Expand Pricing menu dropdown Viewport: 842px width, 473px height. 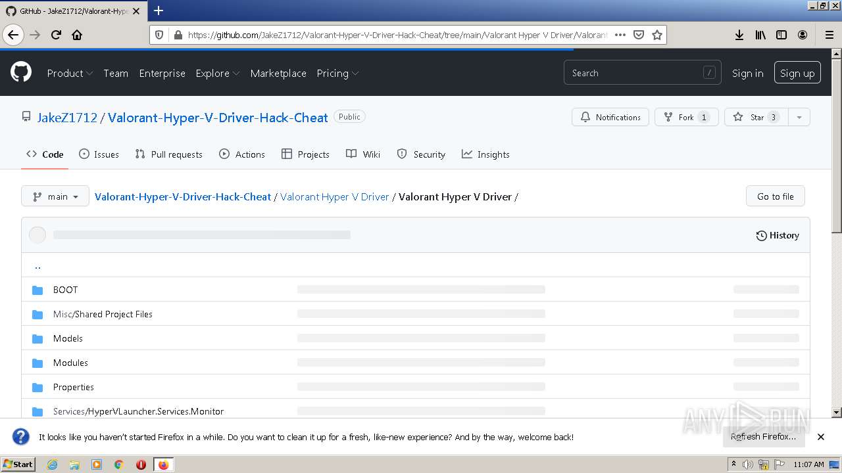coord(337,73)
